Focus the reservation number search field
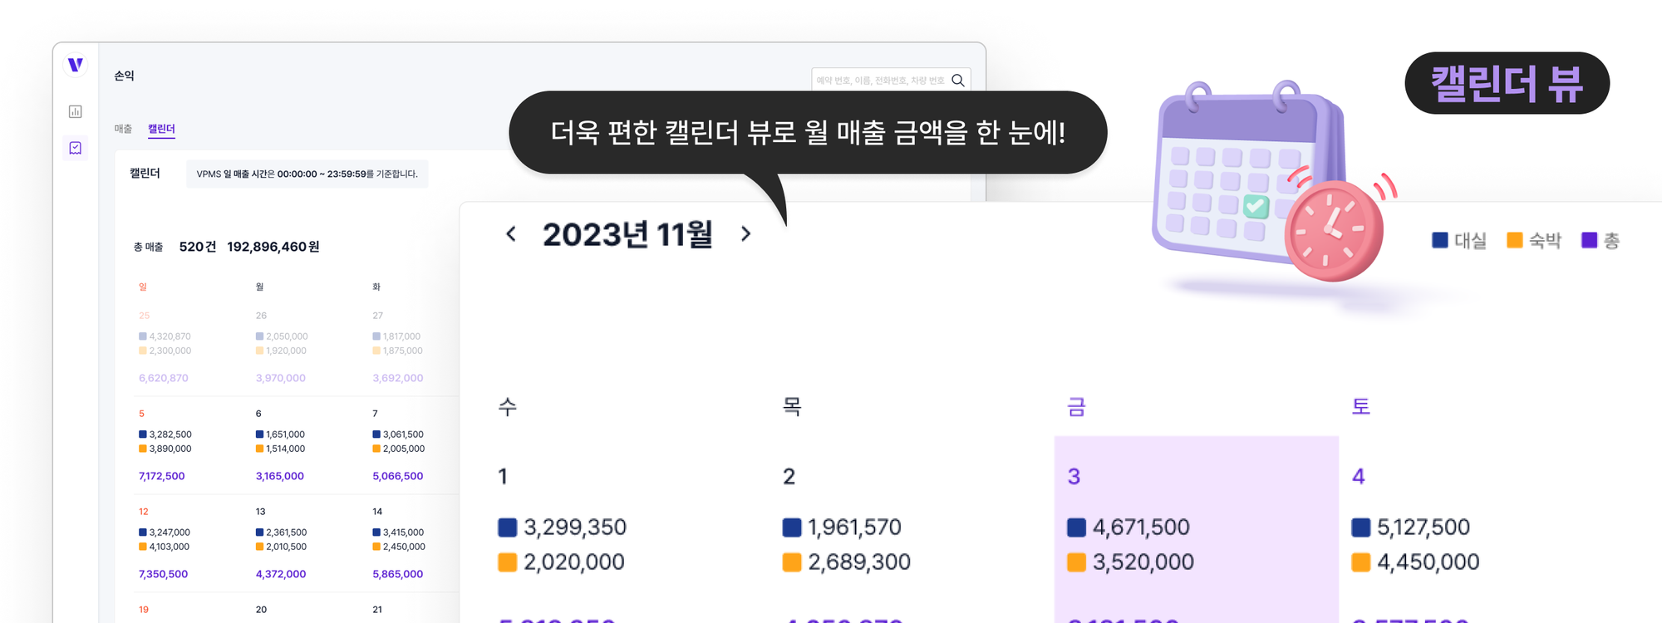The image size is (1662, 623). point(879,81)
